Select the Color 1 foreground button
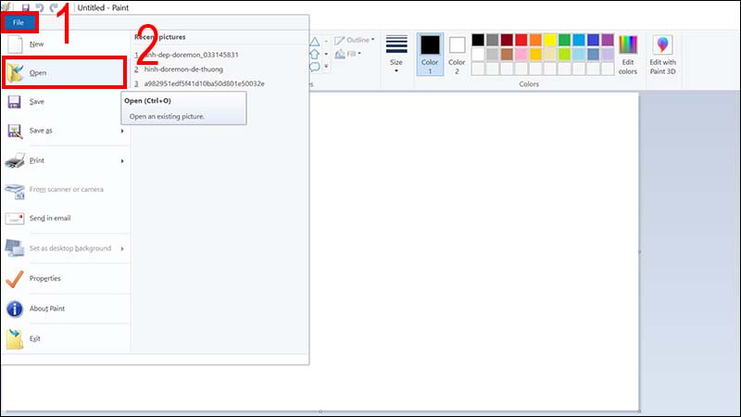Image resolution: width=741 pixels, height=417 pixels. tap(430, 56)
